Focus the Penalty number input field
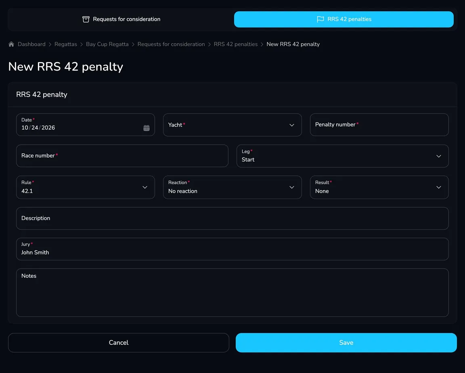This screenshot has width=465, height=373. [x=379, y=125]
